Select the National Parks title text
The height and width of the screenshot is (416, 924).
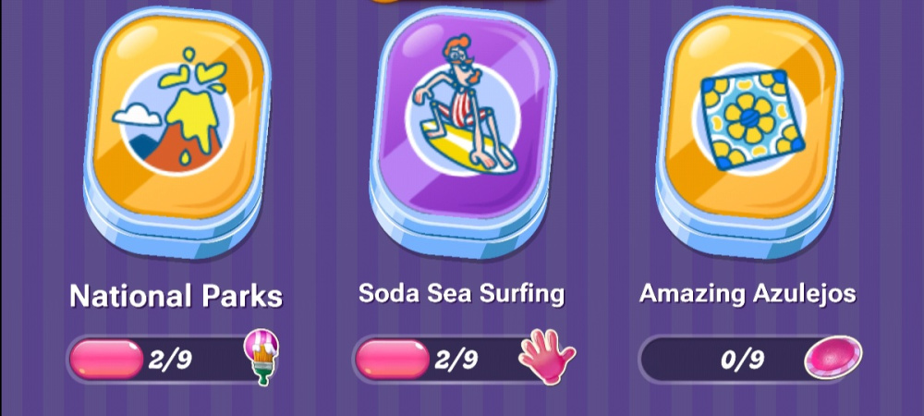(176, 297)
